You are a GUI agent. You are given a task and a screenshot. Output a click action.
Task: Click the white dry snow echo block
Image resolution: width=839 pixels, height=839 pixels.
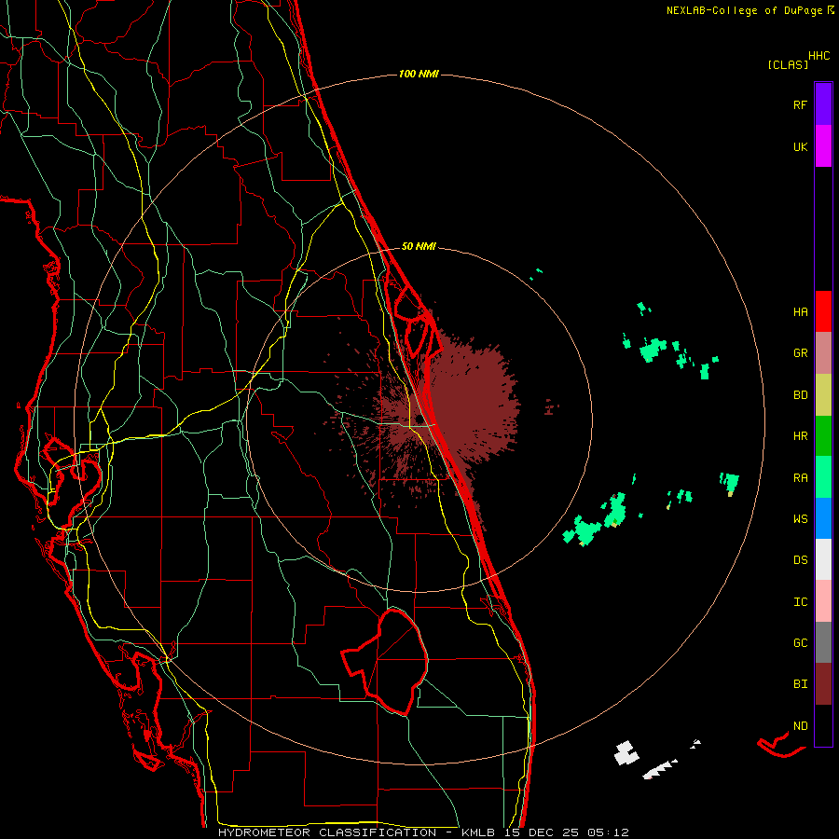[626, 753]
